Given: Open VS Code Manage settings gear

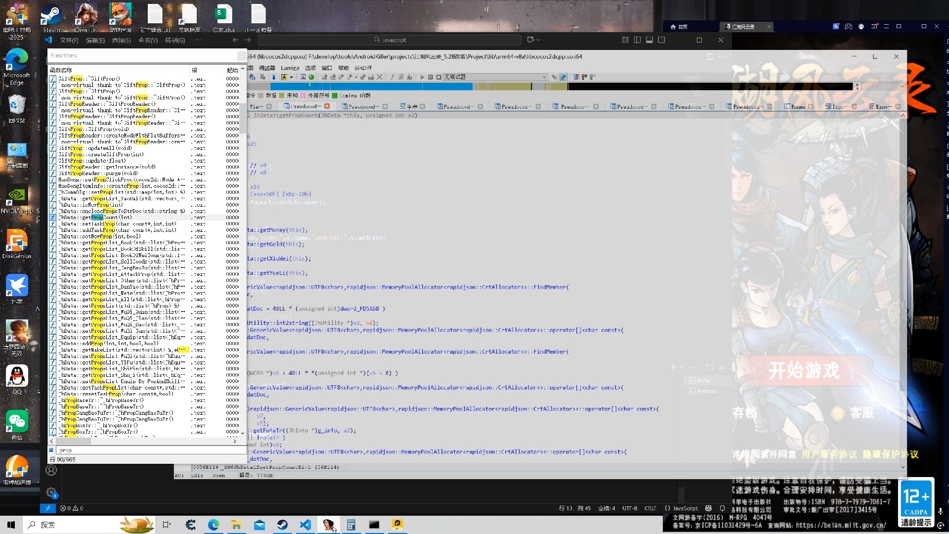Looking at the screenshot, I should (x=51, y=492).
